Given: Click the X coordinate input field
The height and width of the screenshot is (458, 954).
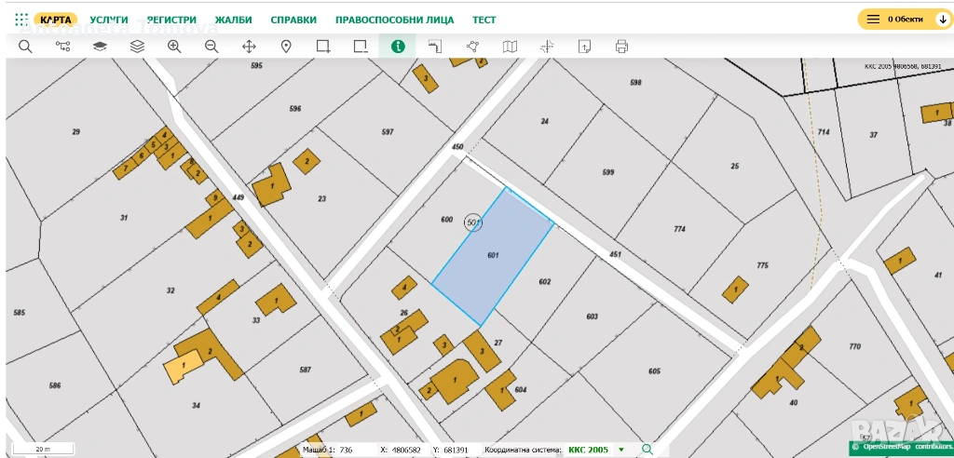Looking at the screenshot, I should pyautogui.click(x=406, y=450).
